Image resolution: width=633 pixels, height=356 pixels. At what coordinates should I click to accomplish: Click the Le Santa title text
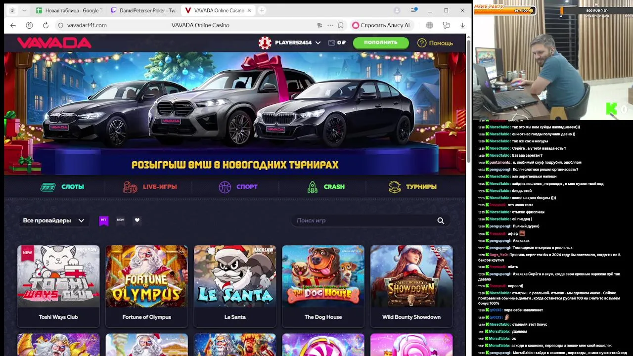click(235, 317)
